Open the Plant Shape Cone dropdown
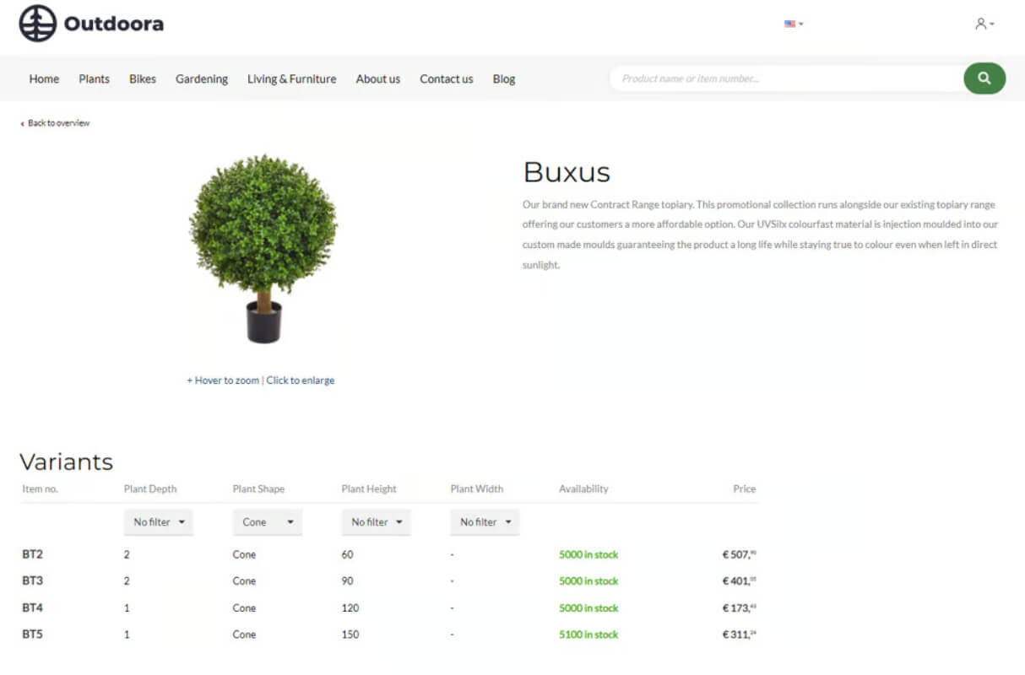 pos(268,522)
